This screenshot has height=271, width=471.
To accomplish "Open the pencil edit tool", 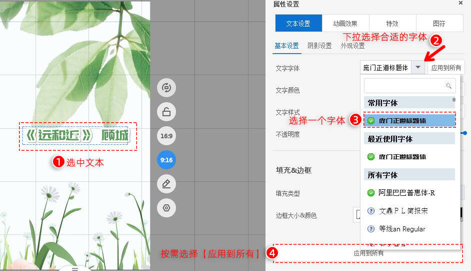I will 166,184.
